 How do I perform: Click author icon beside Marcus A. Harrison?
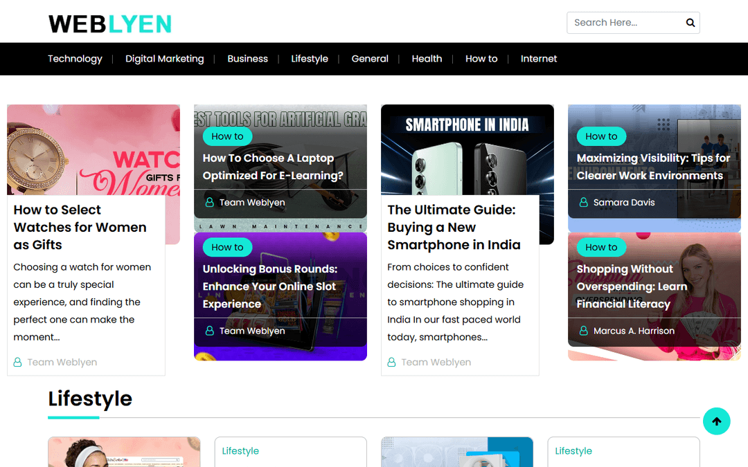coord(583,331)
